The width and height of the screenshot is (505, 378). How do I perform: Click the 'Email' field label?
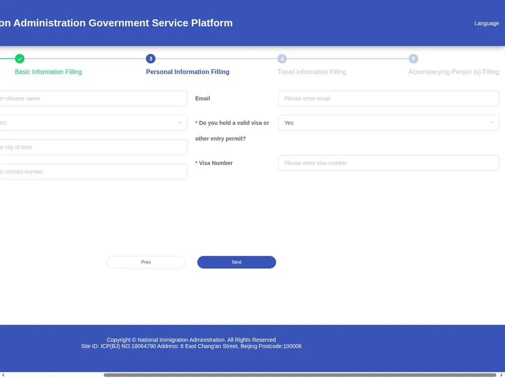pos(203,98)
